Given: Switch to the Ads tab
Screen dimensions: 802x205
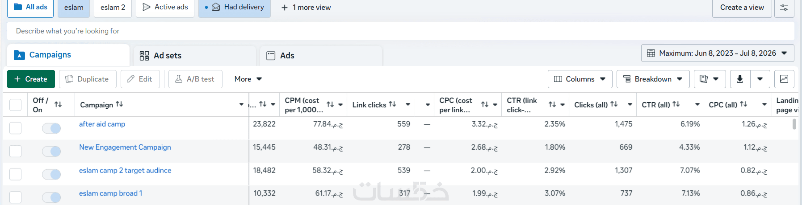Looking at the screenshot, I should pos(321,56).
